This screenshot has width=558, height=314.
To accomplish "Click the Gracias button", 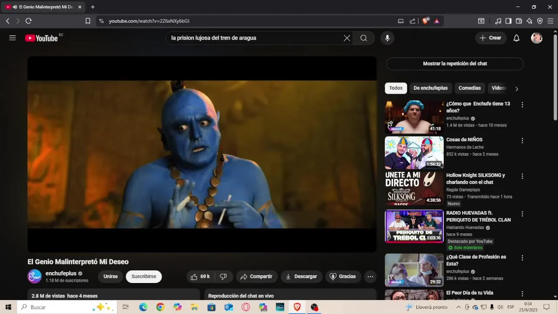I will tap(343, 276).
